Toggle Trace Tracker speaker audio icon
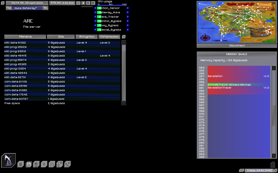 click(x=242, y=170)
